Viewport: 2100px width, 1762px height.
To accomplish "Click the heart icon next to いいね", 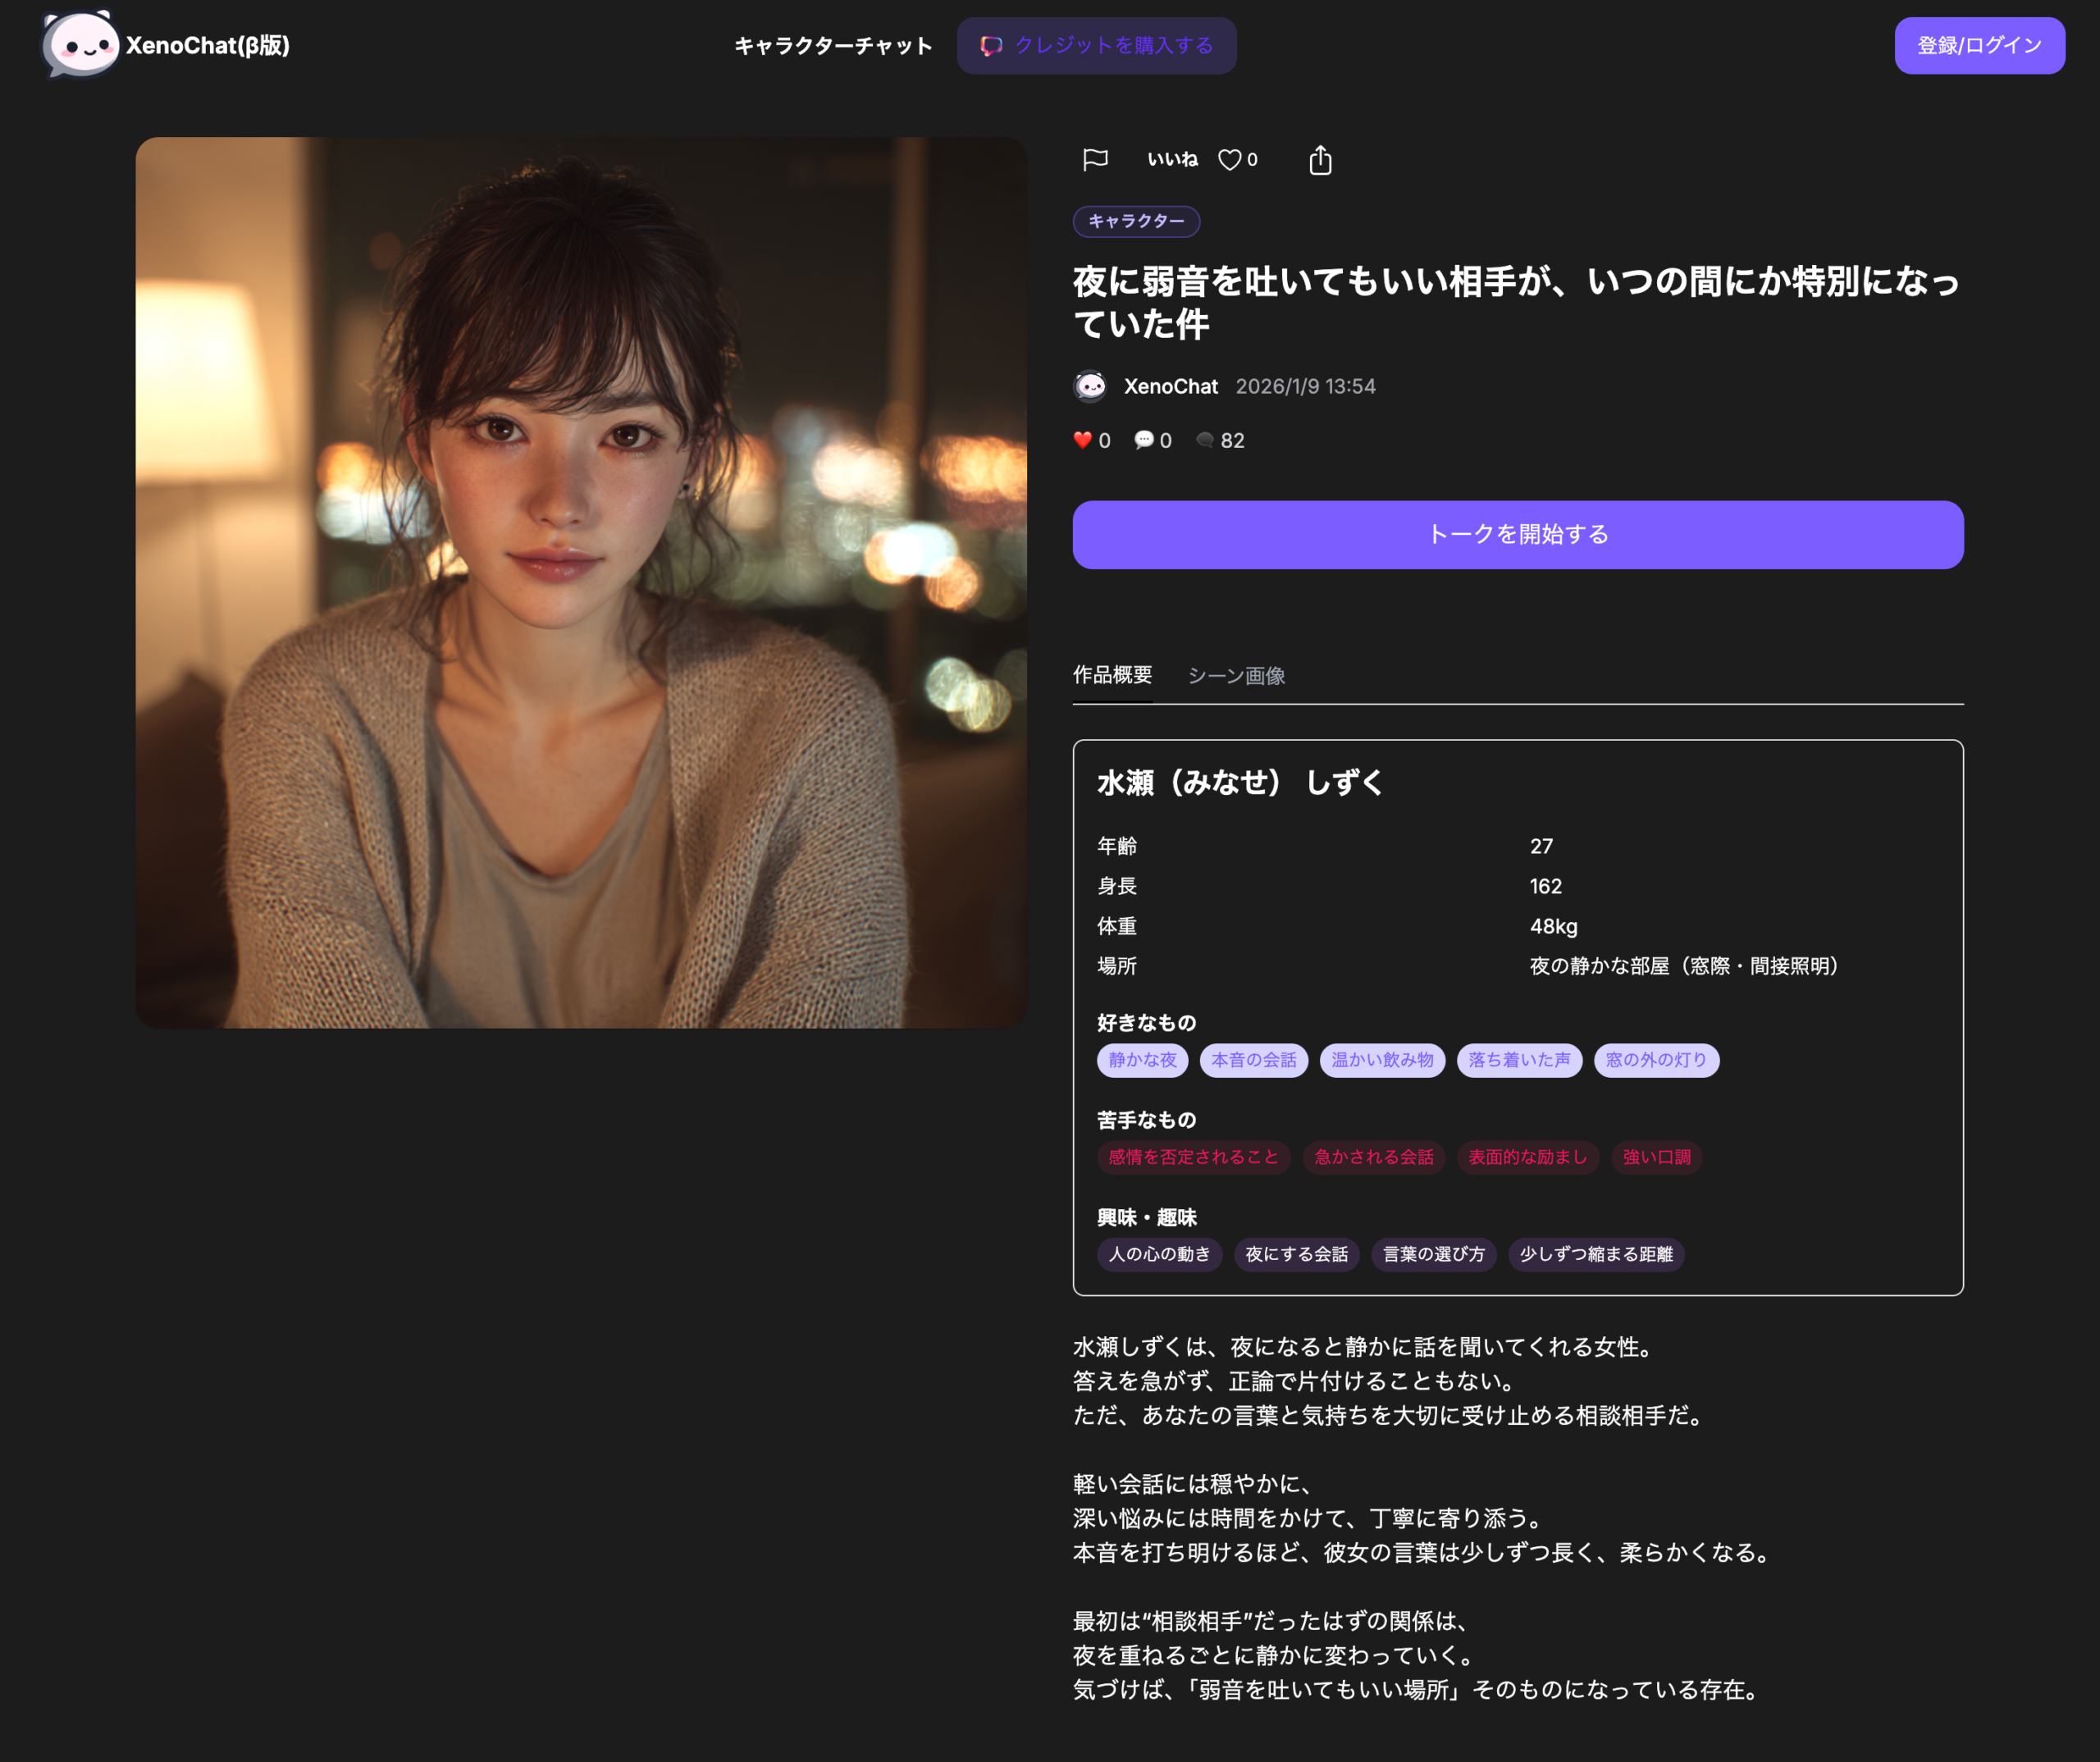I will pos(1228,159).
